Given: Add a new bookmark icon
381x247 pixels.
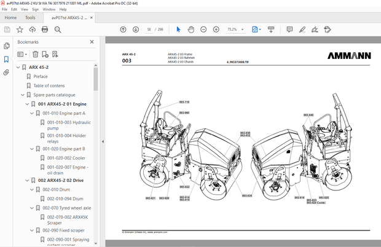Looking at the screenshot, I should click(45, 54).
